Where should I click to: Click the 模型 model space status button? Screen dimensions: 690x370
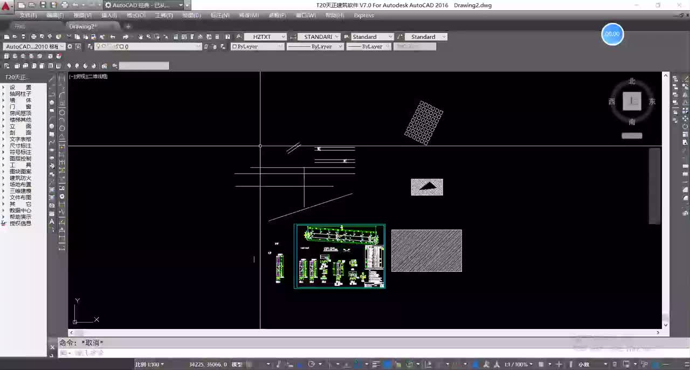pyautogui.click(x=237, y=365)
